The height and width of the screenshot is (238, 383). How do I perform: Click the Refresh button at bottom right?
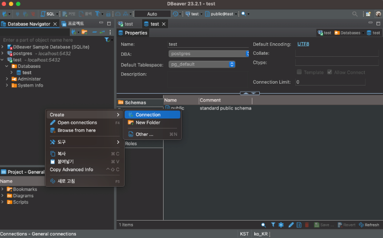point(369,225)
